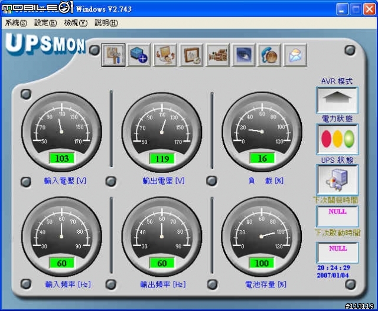Open the 系統(S) menu
This screenshot has height=311, width=378.
point(16,23)
